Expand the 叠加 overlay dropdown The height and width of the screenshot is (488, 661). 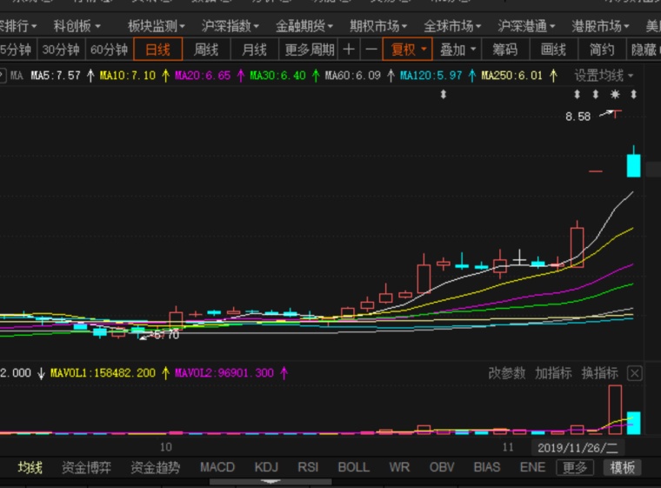coord(457,50)
